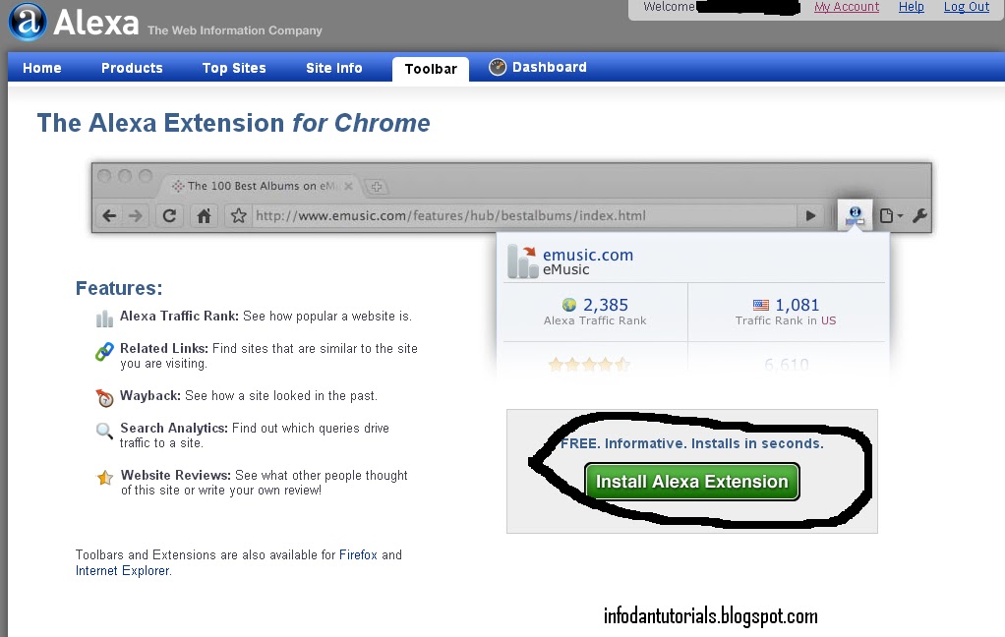Click the emusic.com site logo icon
1005x637 pixels.
coord(523,262)
